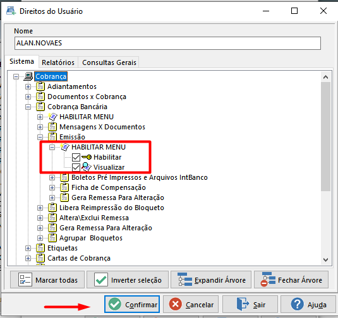The height and width of the screenshot is (318, 338).
Task: Click HABILITAR MENU icon under Cobrança Bancária
Action: point(52,117)
